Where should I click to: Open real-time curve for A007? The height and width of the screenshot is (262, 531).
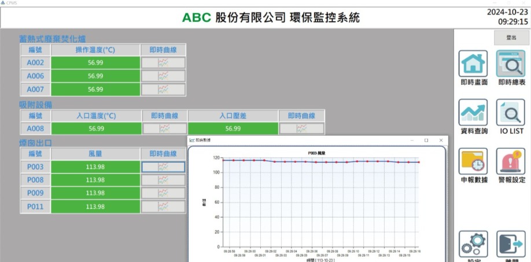click(x=163, y=89)
